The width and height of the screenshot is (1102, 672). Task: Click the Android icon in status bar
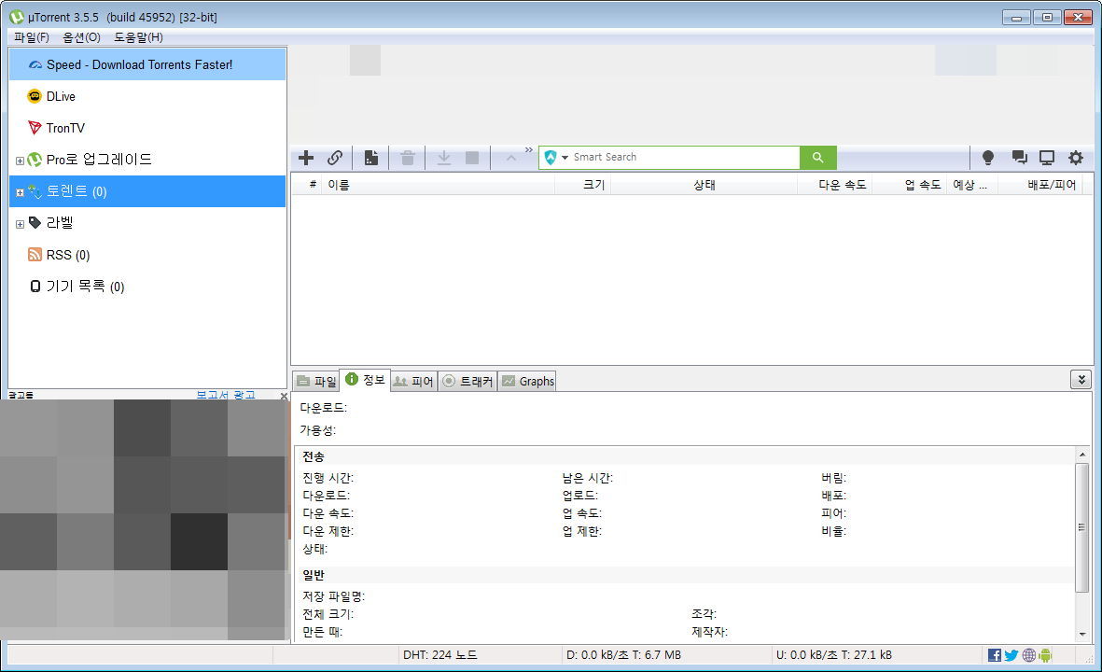pos(1045,655)
